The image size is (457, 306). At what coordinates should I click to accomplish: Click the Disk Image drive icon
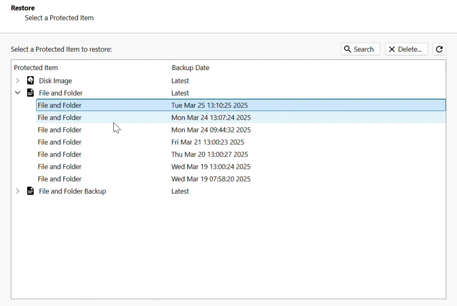[x=31, y=81]
